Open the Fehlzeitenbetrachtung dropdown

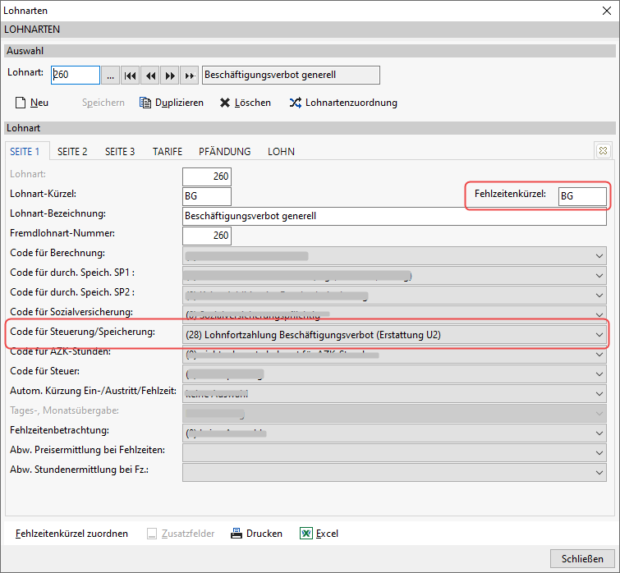coord(394,433)
